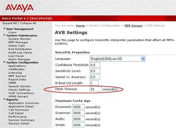Click the Document cache age field
Screen dimensions: 176x128
78,107
